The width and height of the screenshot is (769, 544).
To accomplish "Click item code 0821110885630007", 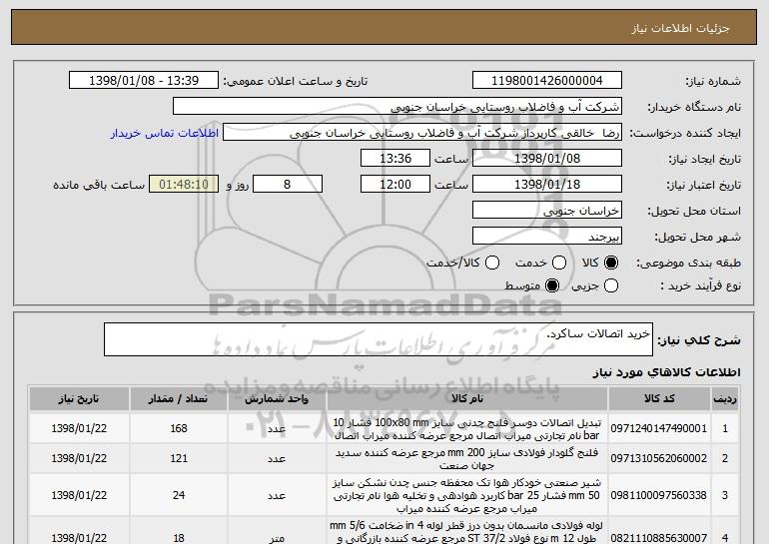I will (x=659, y=538).
